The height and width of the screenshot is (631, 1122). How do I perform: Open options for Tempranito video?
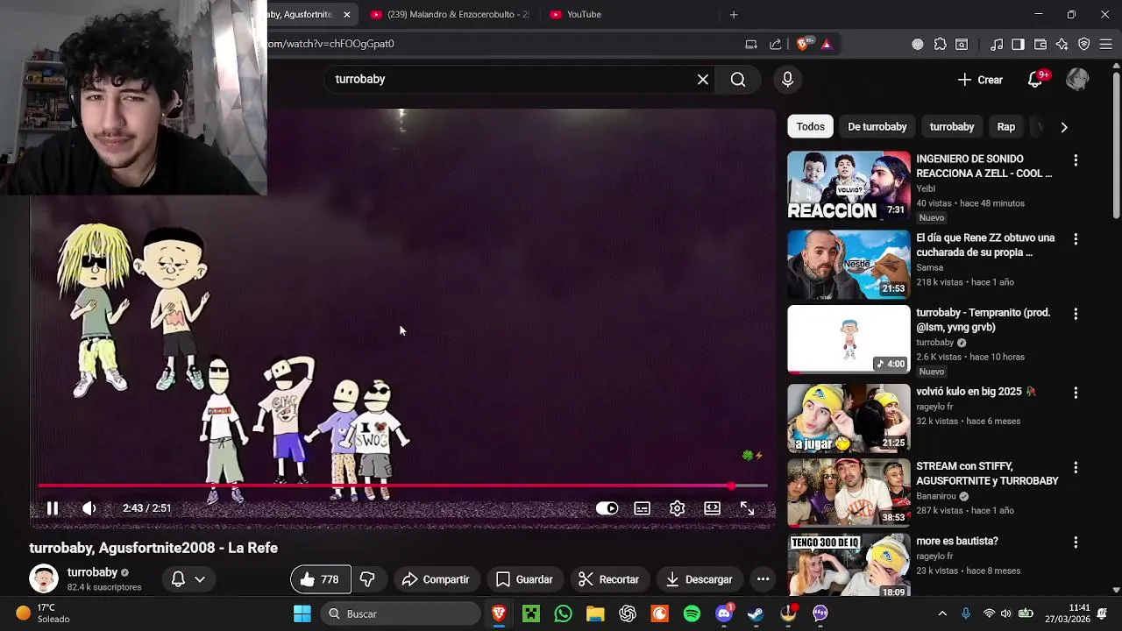(1076, 314)
